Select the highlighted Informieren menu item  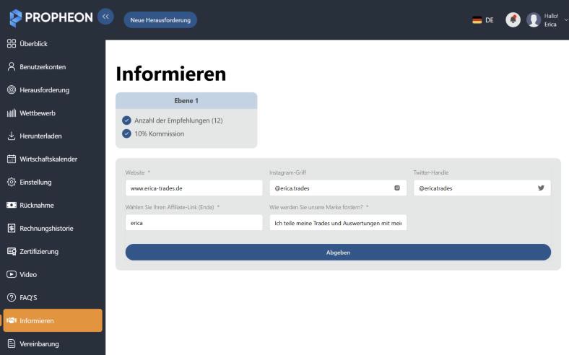pos(53,320)
